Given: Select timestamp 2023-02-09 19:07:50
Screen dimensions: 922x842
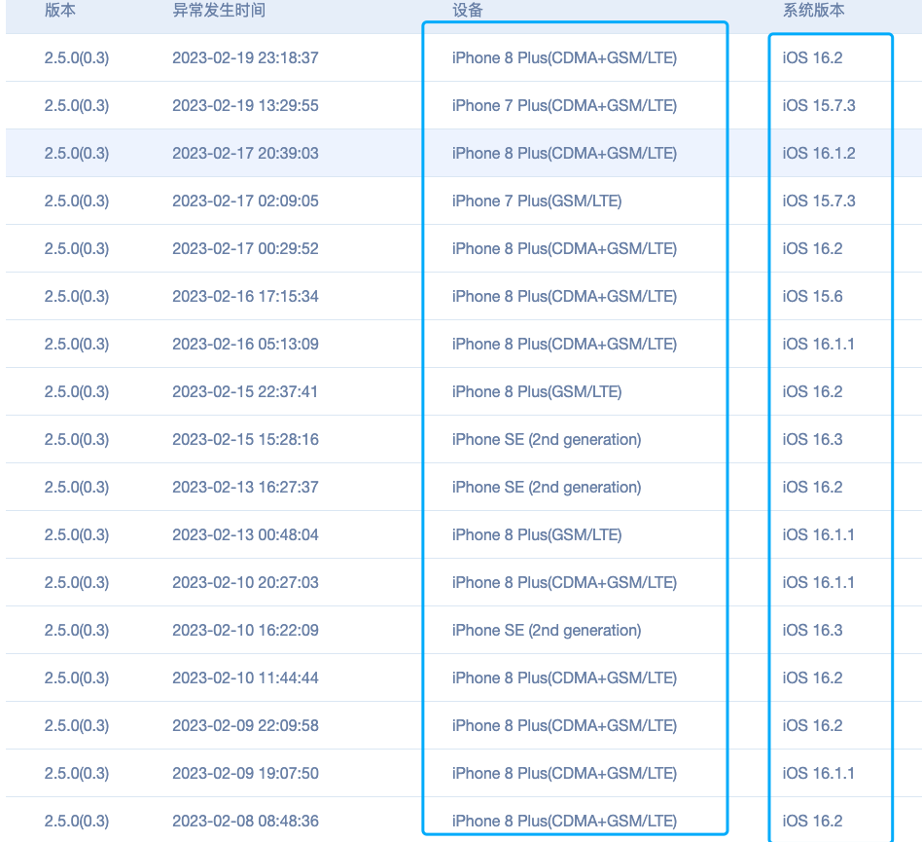Looking at the screenshot, I should (x=245, y=773).
